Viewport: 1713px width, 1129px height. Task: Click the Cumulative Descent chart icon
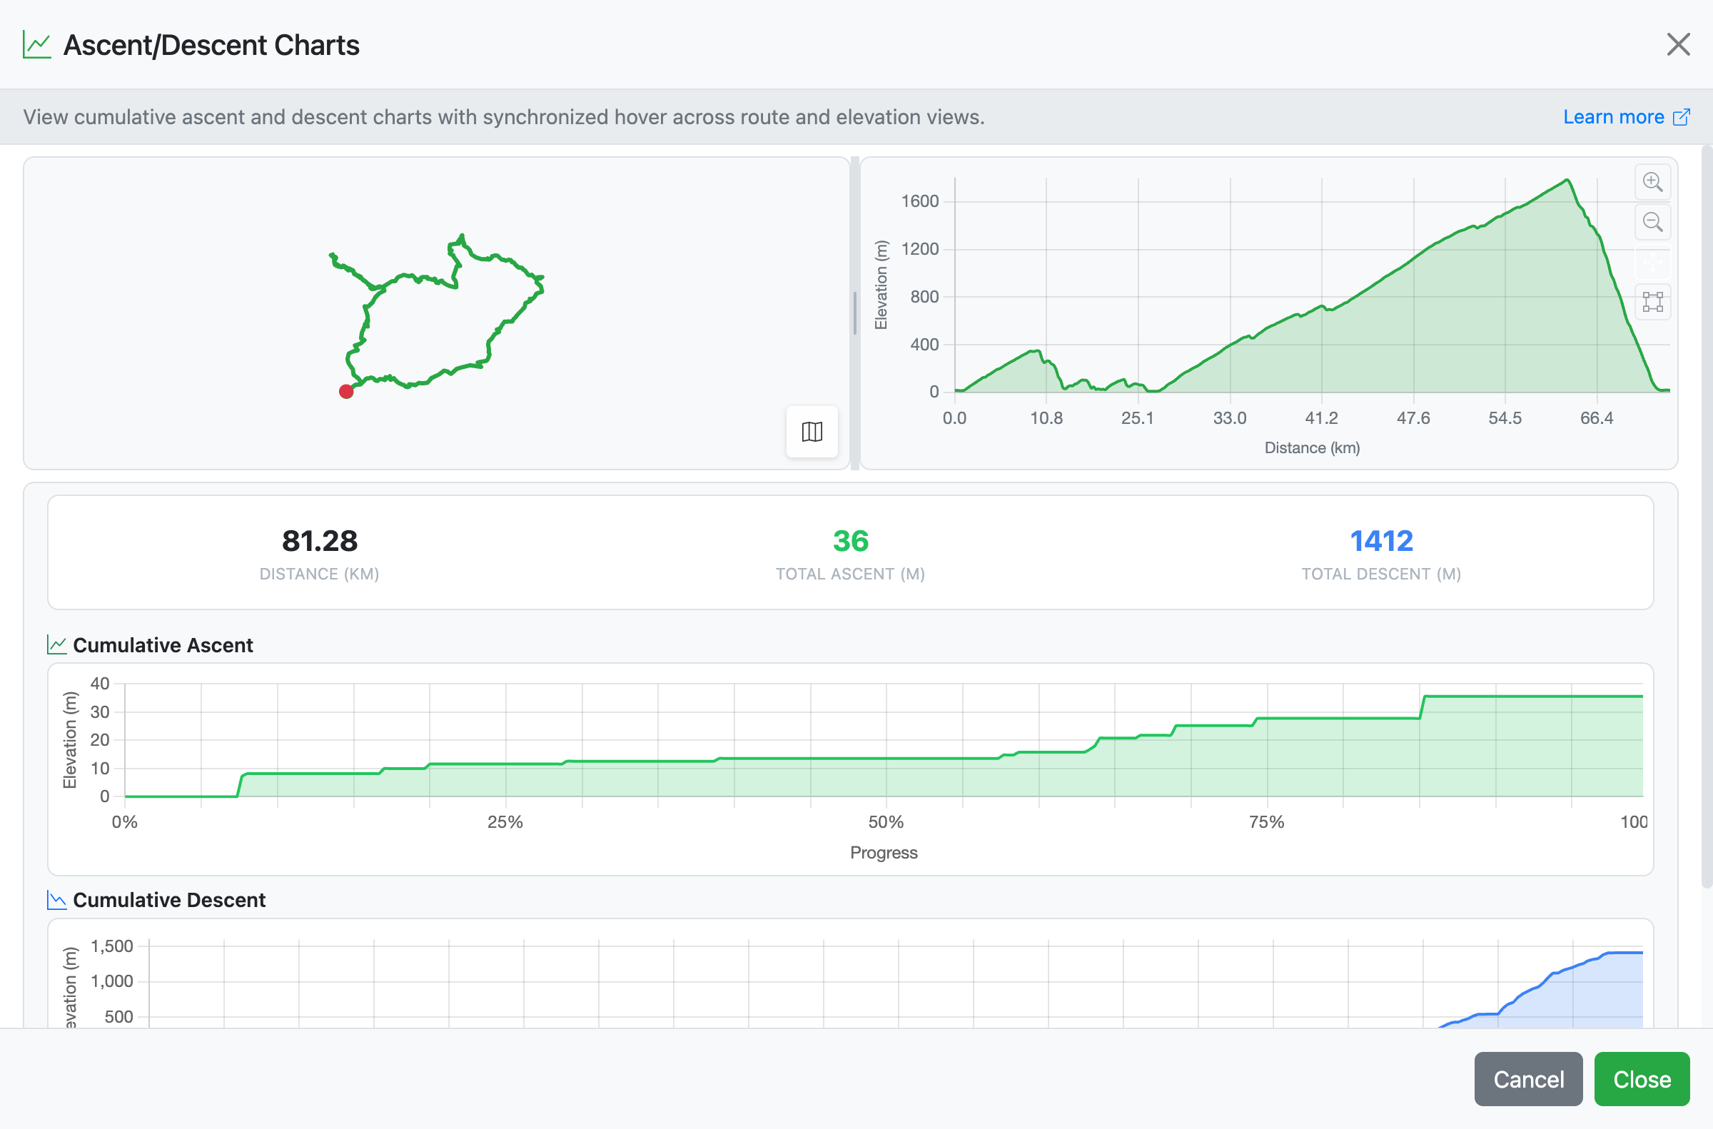click(57, 899)
